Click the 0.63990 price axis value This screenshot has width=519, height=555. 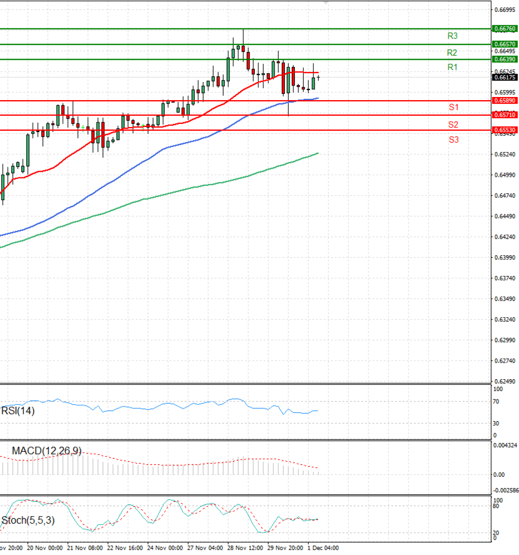coord(505,258)
